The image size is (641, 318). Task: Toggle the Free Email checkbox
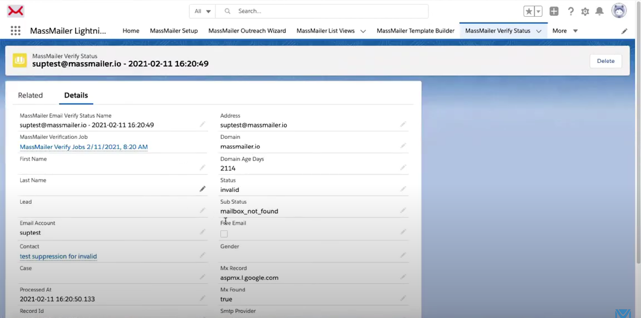coord(224,234)
